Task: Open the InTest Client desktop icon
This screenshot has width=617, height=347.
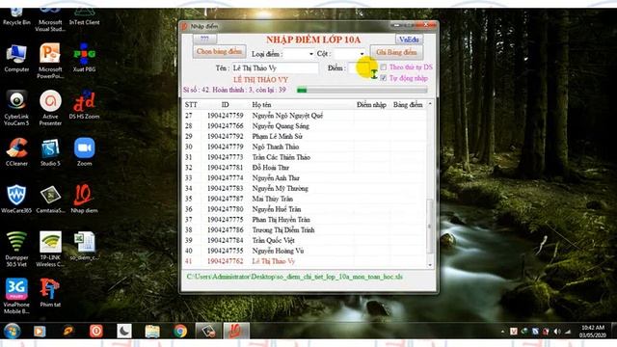Action: (x=84, y=17)
